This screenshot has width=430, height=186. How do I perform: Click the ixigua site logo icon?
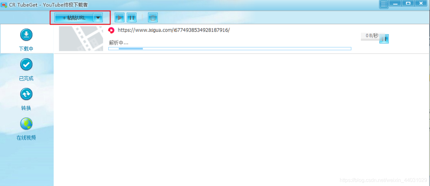(111, 30)
